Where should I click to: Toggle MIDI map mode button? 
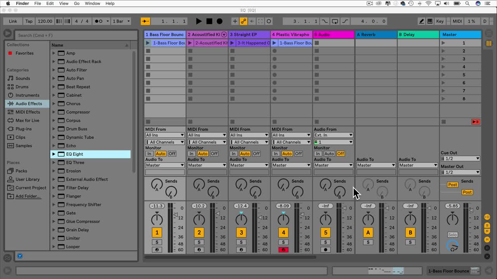(x=457, y=21)
